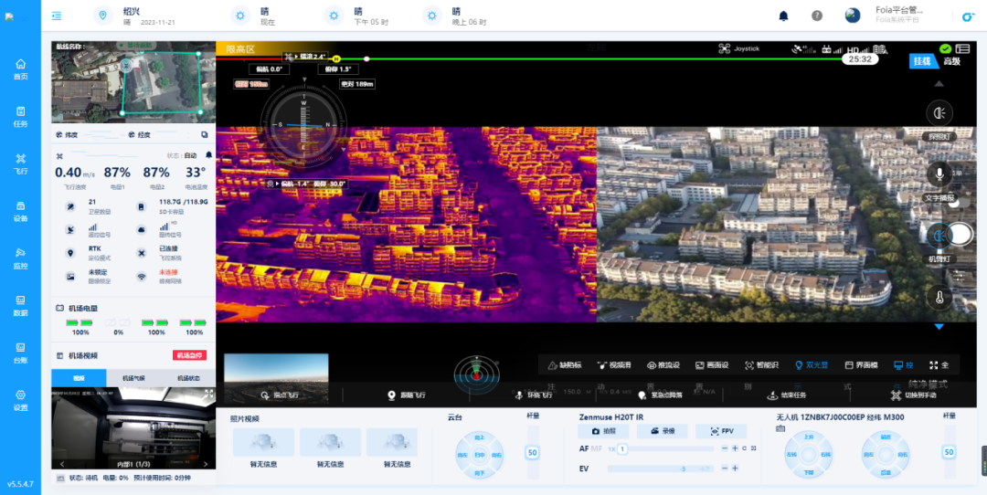Toggle the dual-light (双光显) display mode
This screenshot has width=987, height=495.
811,364
